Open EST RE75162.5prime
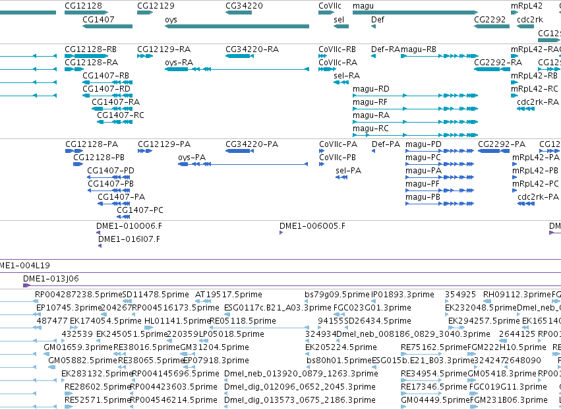The image size is (561, 410). pos(434,347)
